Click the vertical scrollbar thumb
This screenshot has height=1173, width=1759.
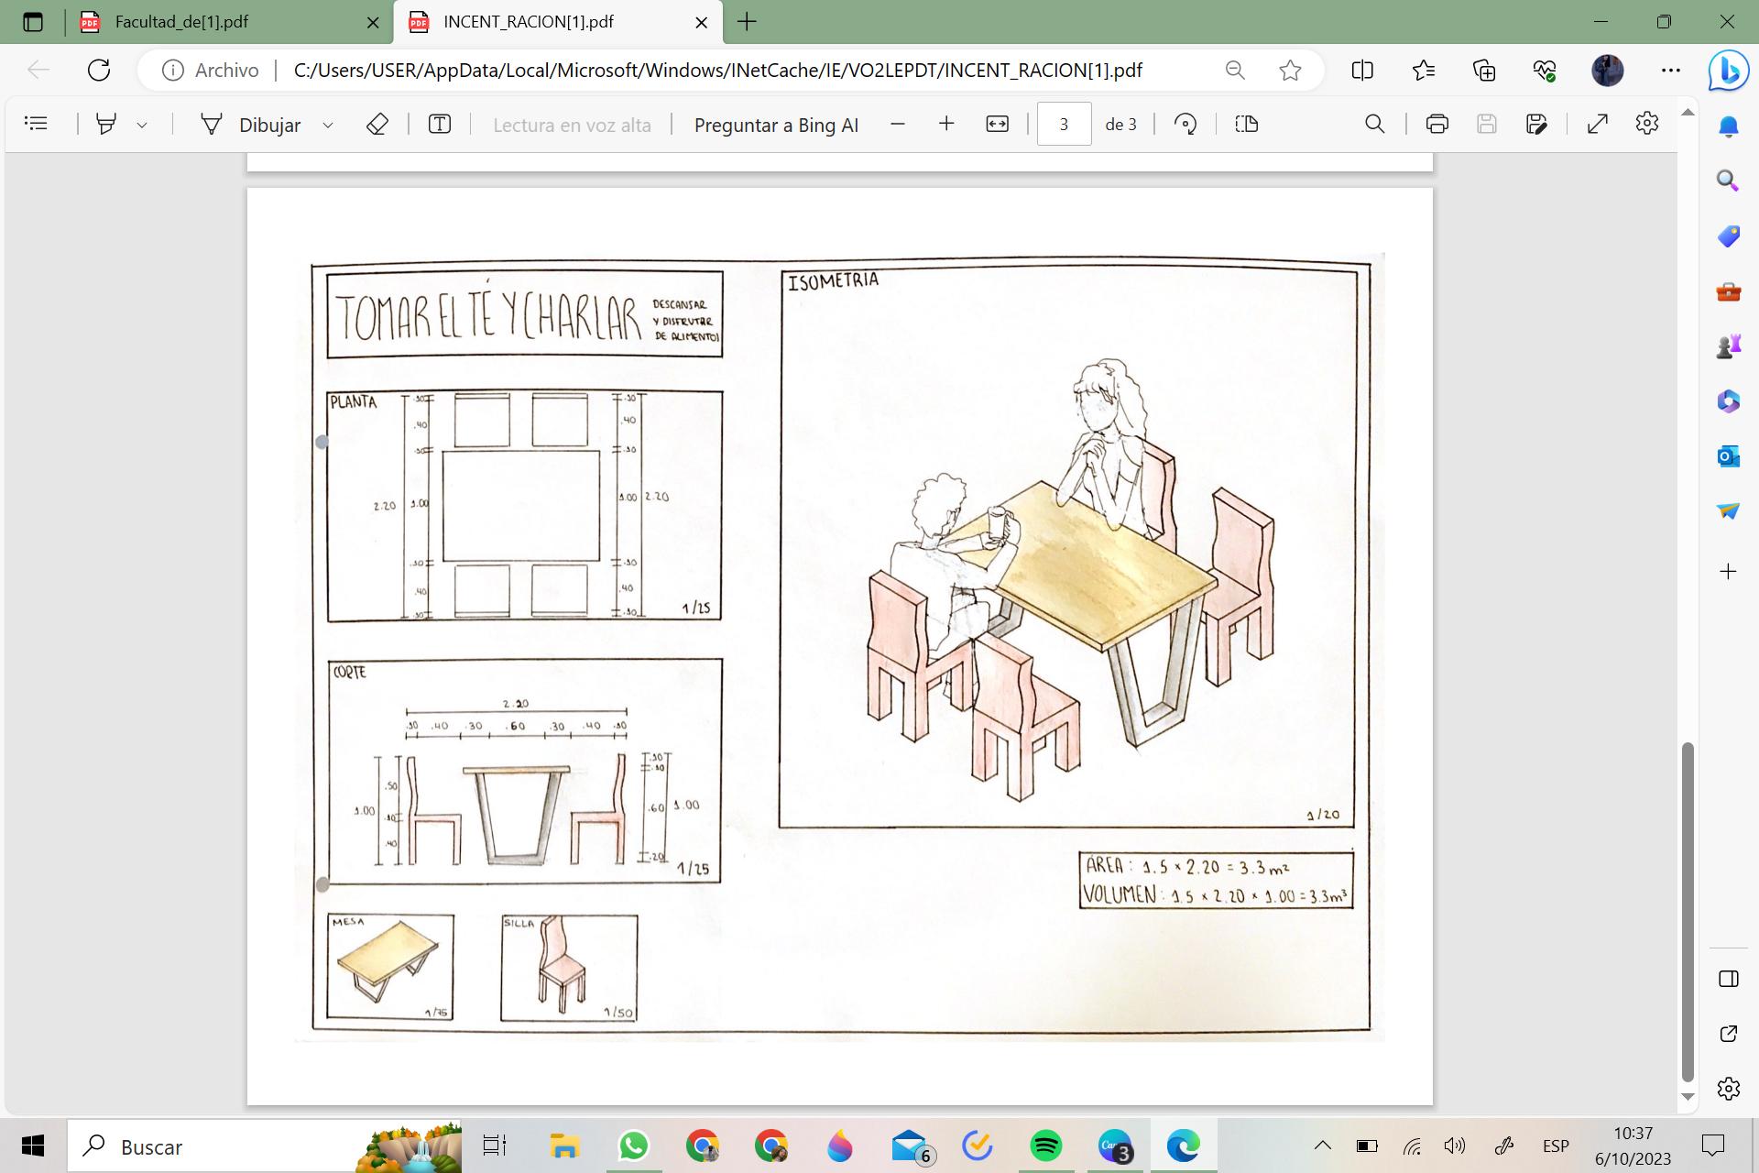[x=1688, y=912]
